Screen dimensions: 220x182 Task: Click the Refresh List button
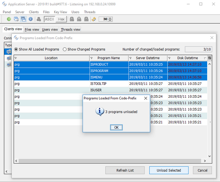coord(125,170)
